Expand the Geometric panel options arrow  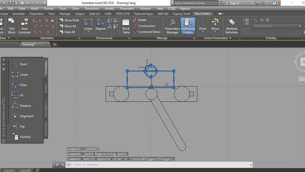pos(79,38)
